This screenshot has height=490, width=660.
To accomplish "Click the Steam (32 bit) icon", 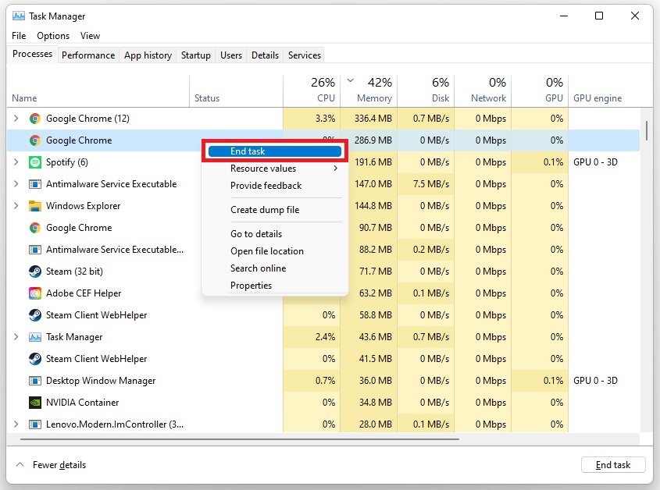I will pyautogui.click(x=34, y=272).
